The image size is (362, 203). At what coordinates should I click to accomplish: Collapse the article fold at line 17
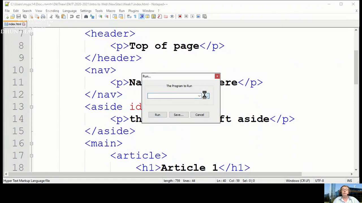31,156
